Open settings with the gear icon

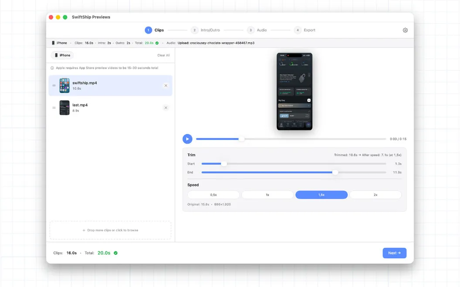tap(405, 30)
